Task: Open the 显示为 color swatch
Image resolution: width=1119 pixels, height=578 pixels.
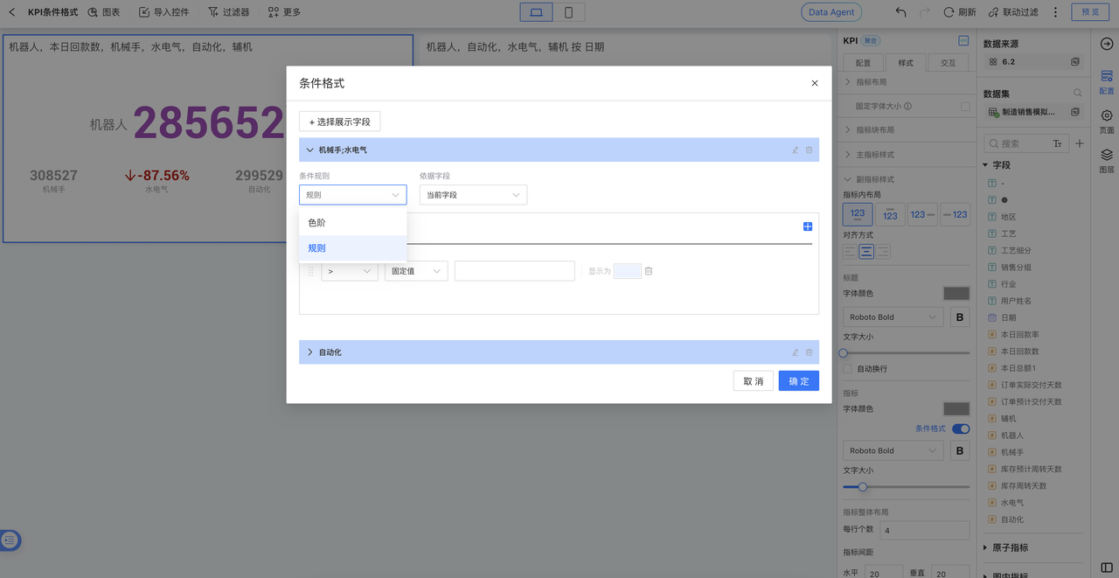Action: coord(627,271)
